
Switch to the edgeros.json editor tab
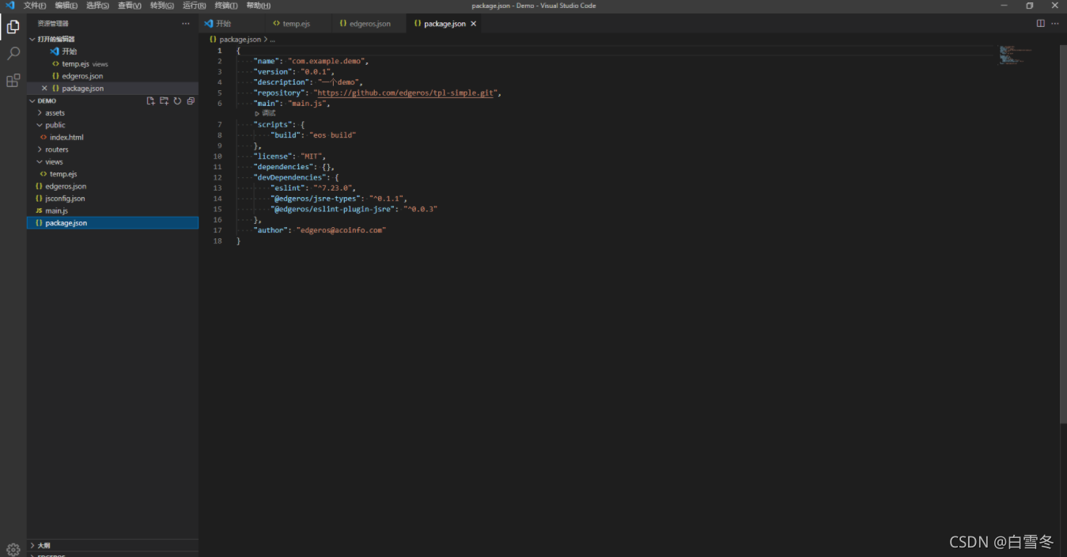(x=369, y=24)
